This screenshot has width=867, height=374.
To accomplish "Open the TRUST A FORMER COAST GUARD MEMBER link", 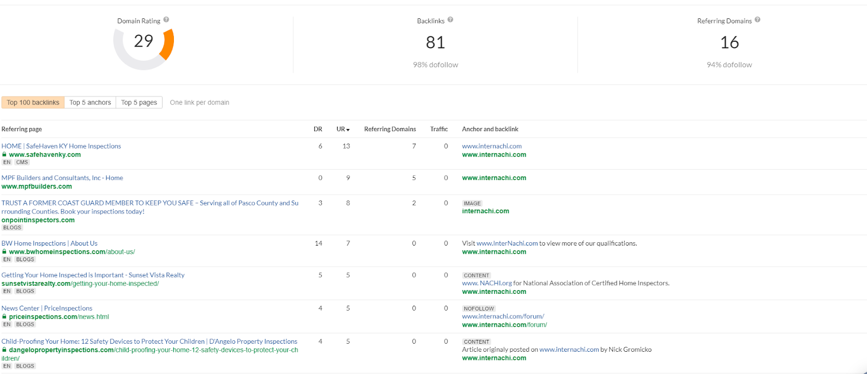I will coord(150,207).
